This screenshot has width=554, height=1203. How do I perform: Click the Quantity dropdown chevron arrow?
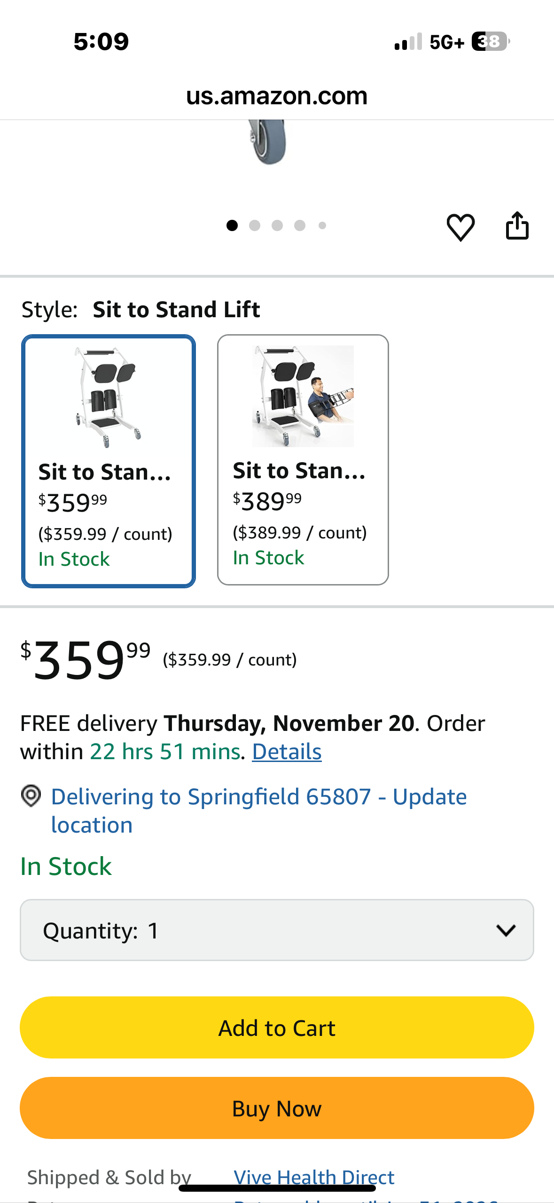[x=506, y=930]
